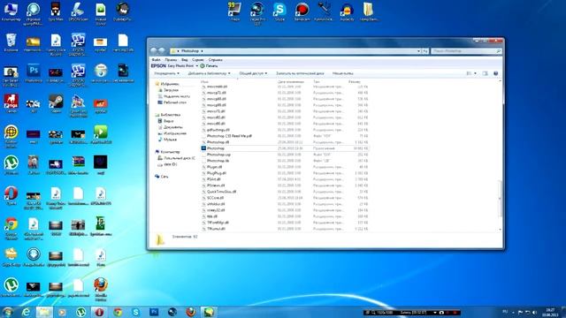
Task: Open the Mozilla Firefox desktop shortcut
Action: [x=101, y=289]
